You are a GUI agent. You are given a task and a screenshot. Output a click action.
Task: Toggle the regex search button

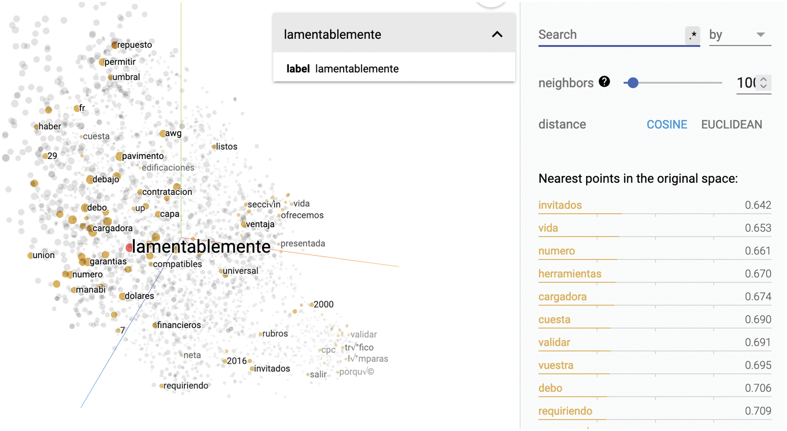pos(692,35)
